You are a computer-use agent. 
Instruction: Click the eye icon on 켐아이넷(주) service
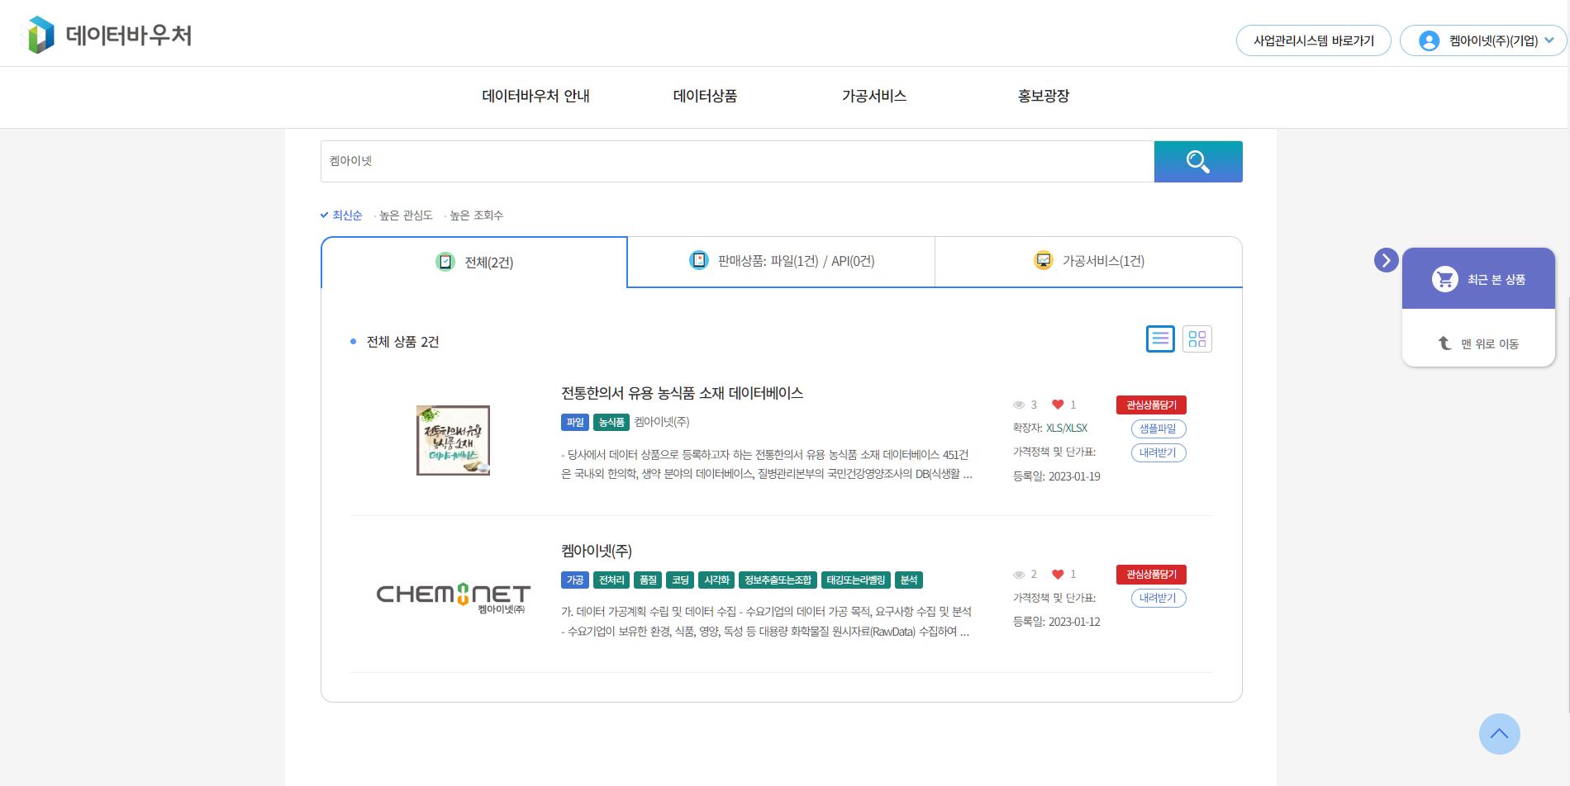pos(1019,574)
